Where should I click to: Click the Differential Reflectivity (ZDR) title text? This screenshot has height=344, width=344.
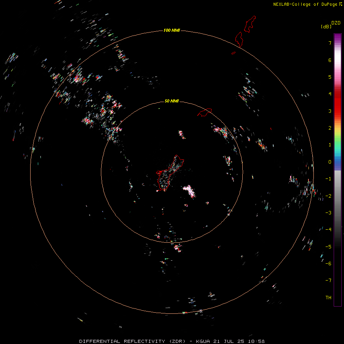click(133, 341)
